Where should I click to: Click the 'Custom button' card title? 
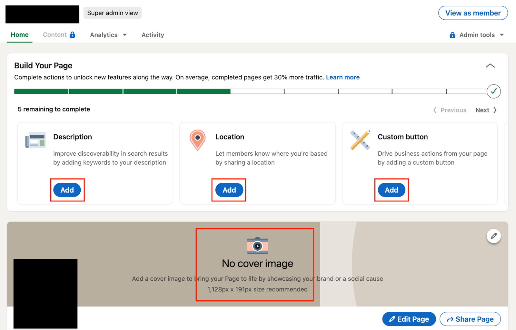click(x=403, y=137)
